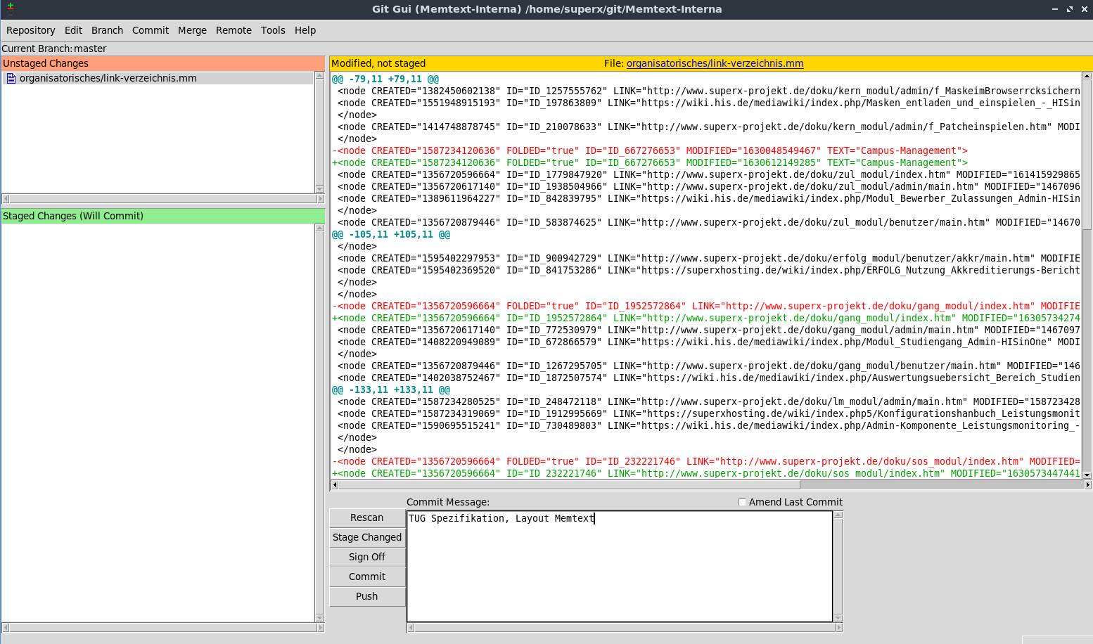Click the Push button
This screenshot has width=1093, height=644.
click(x=366, y=596)
